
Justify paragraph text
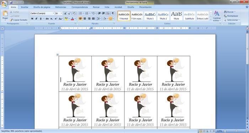[x=93, y=19]
